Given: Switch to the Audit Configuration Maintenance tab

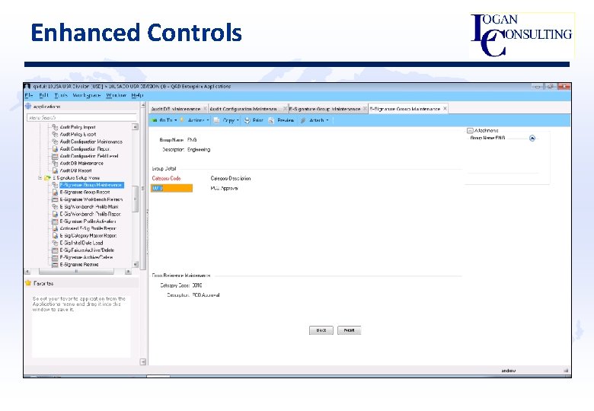Looking at the screenshot, I should click(243, 109).
